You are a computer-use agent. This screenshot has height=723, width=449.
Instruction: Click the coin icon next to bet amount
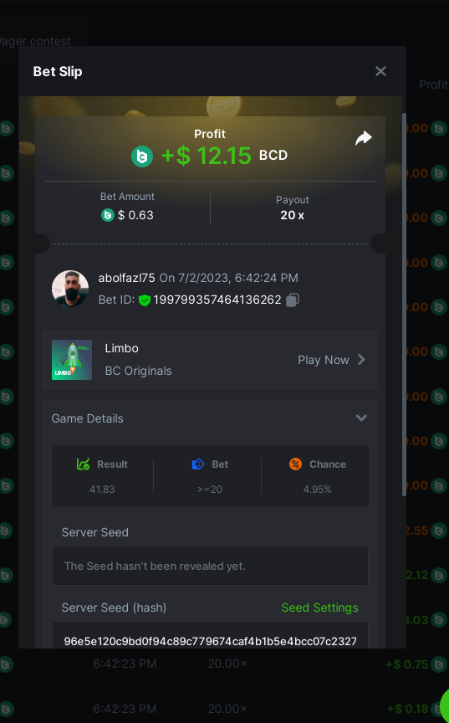coord(108,215)
